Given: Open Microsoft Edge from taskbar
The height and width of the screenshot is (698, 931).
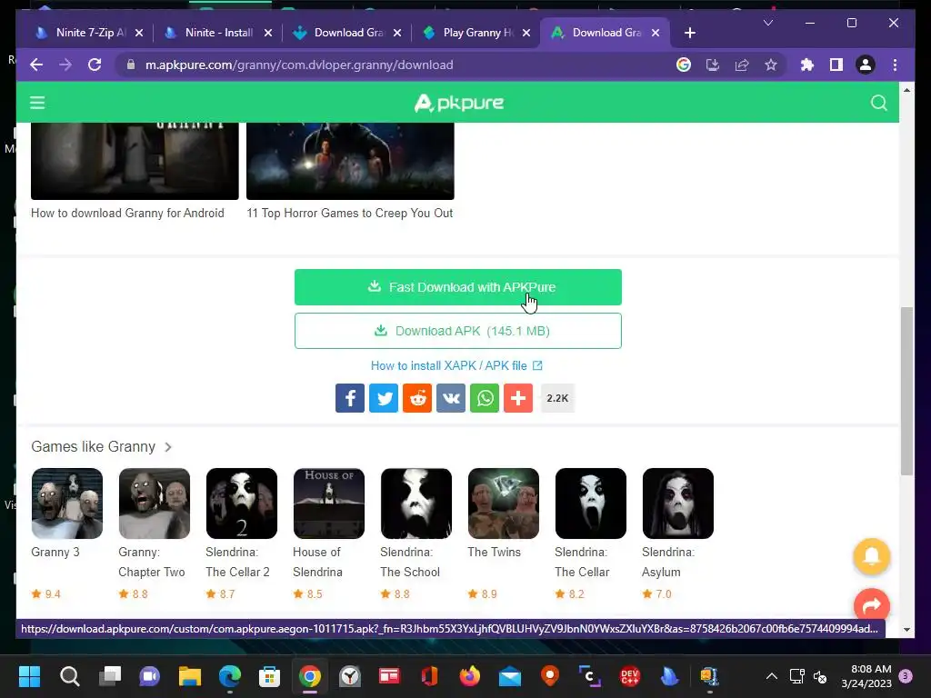Looking at the screenshot, I should (x=230, y=676).
